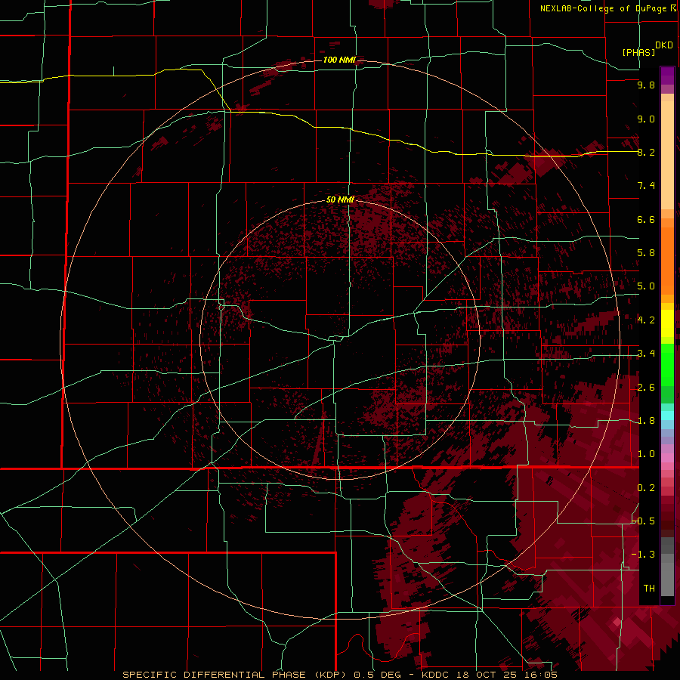680x680 pixels.
Task: Click the Specific Differential Phase caption at the bottom
Action: click(x=340, y=675)
